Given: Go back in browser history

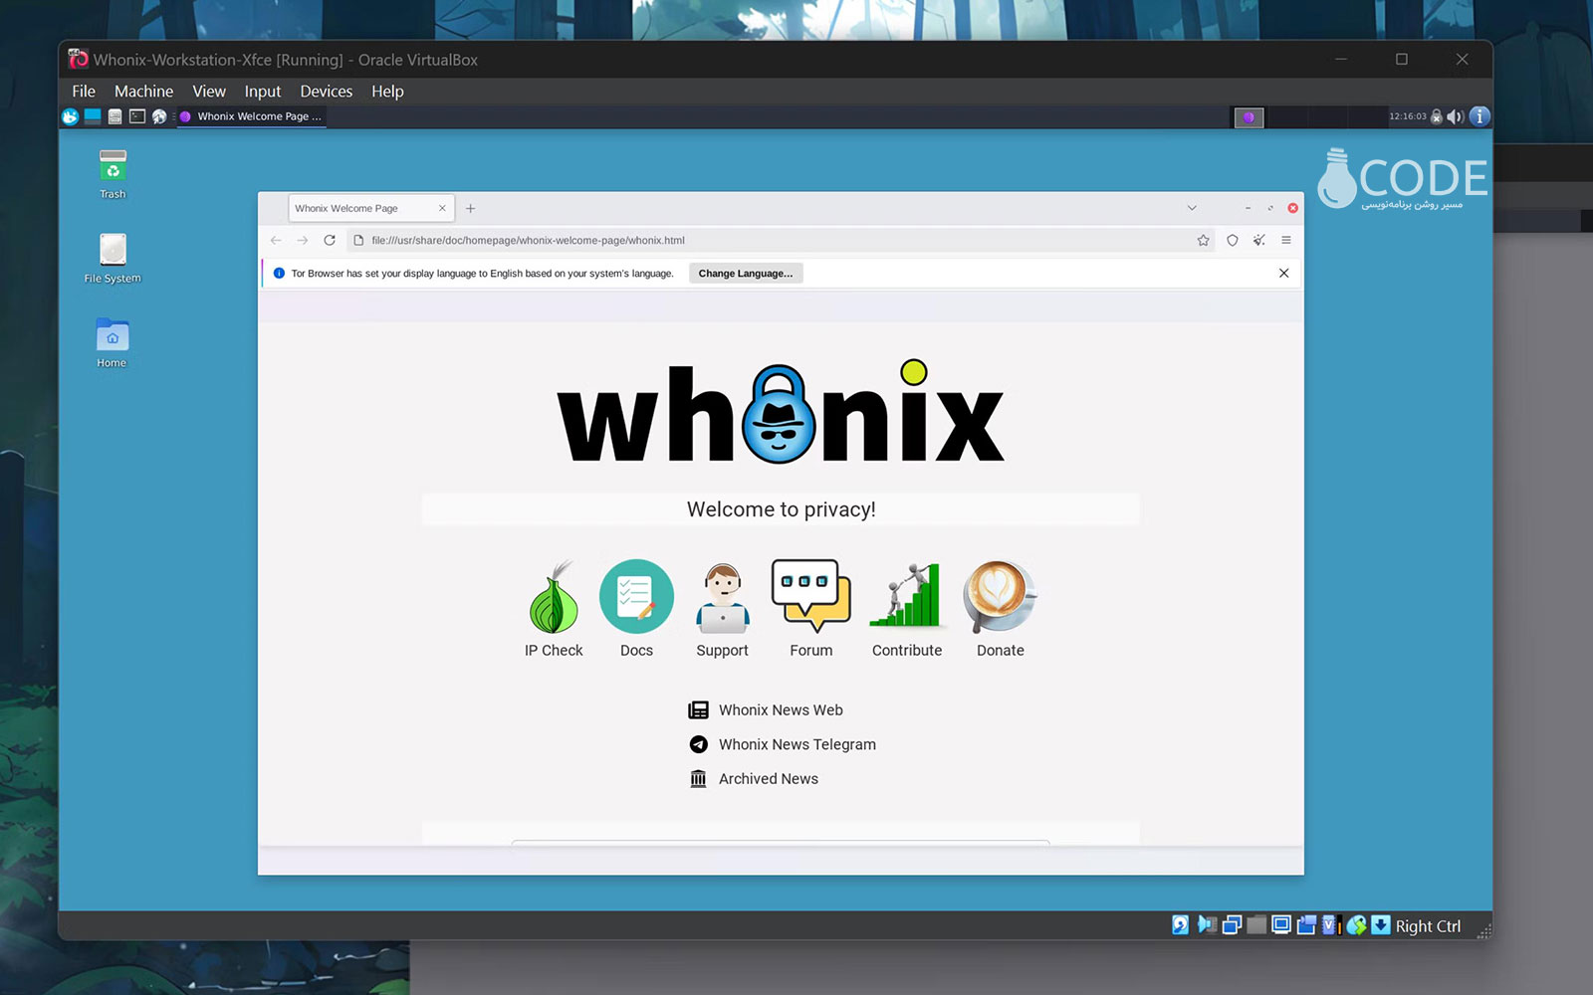Looking at the screenshot, I should (x=276, y=240).
